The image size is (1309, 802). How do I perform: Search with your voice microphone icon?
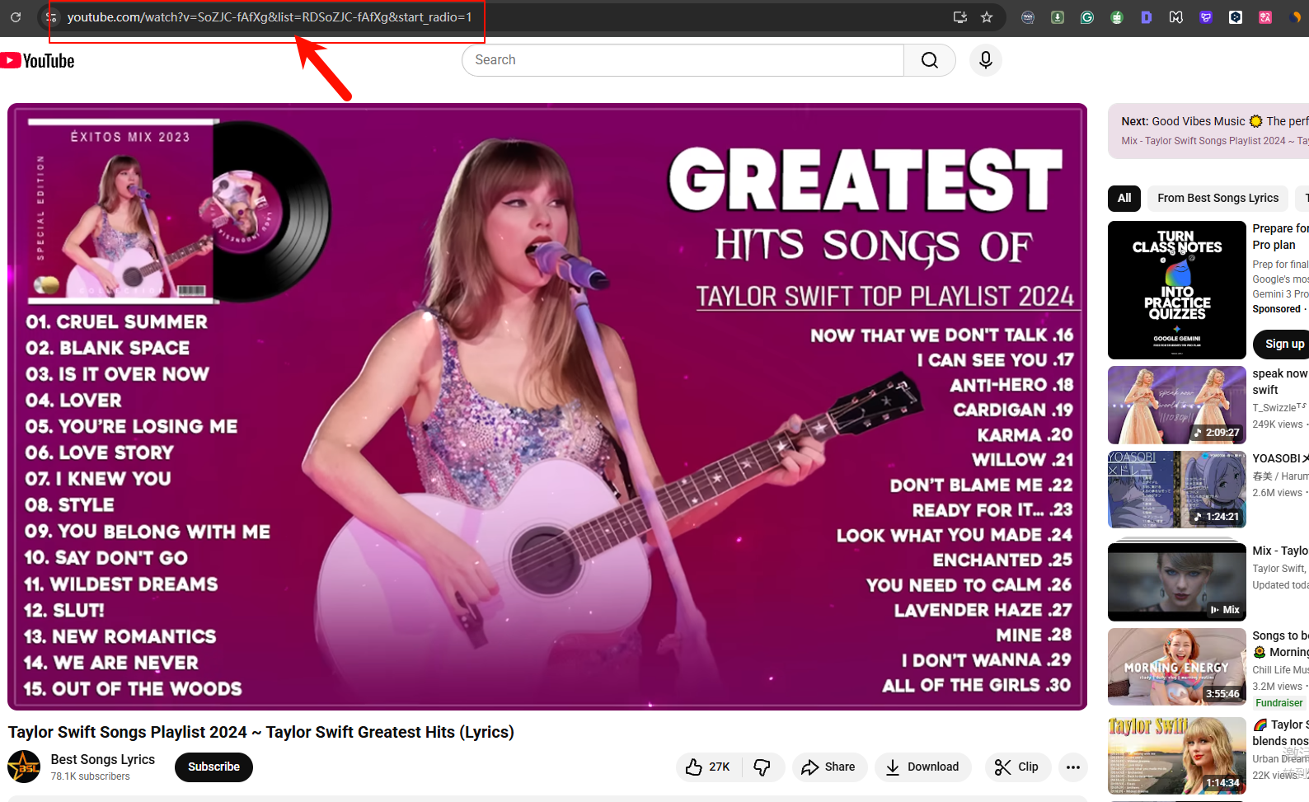point(985,60)
